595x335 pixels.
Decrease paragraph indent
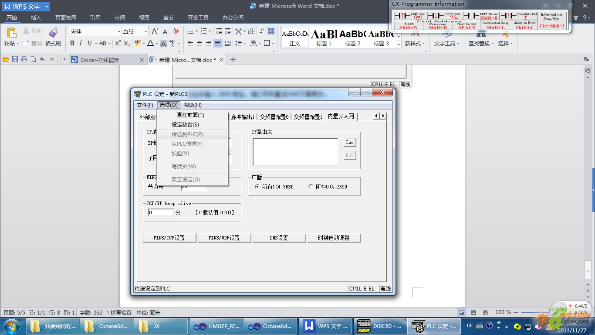click(x=219, y=31)
